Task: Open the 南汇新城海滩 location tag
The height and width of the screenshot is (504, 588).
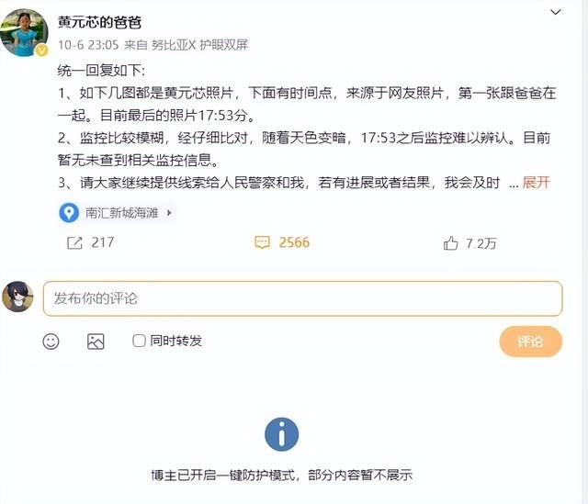Action: point(122,213)
